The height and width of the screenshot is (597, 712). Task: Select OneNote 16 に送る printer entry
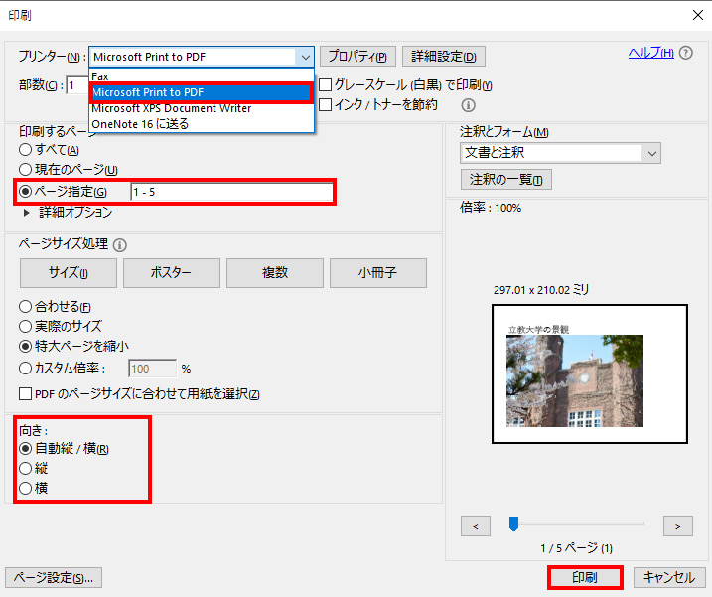point(140,124)
